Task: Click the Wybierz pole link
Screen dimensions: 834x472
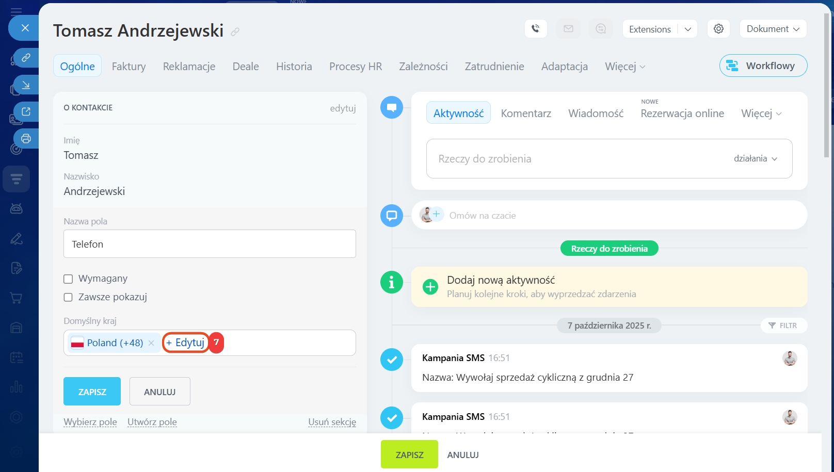Action: pos(90,422)
